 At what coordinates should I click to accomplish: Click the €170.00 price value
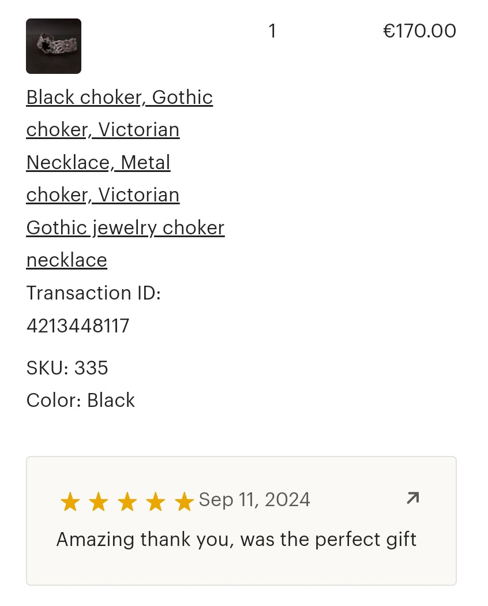(x=419, y=31)
